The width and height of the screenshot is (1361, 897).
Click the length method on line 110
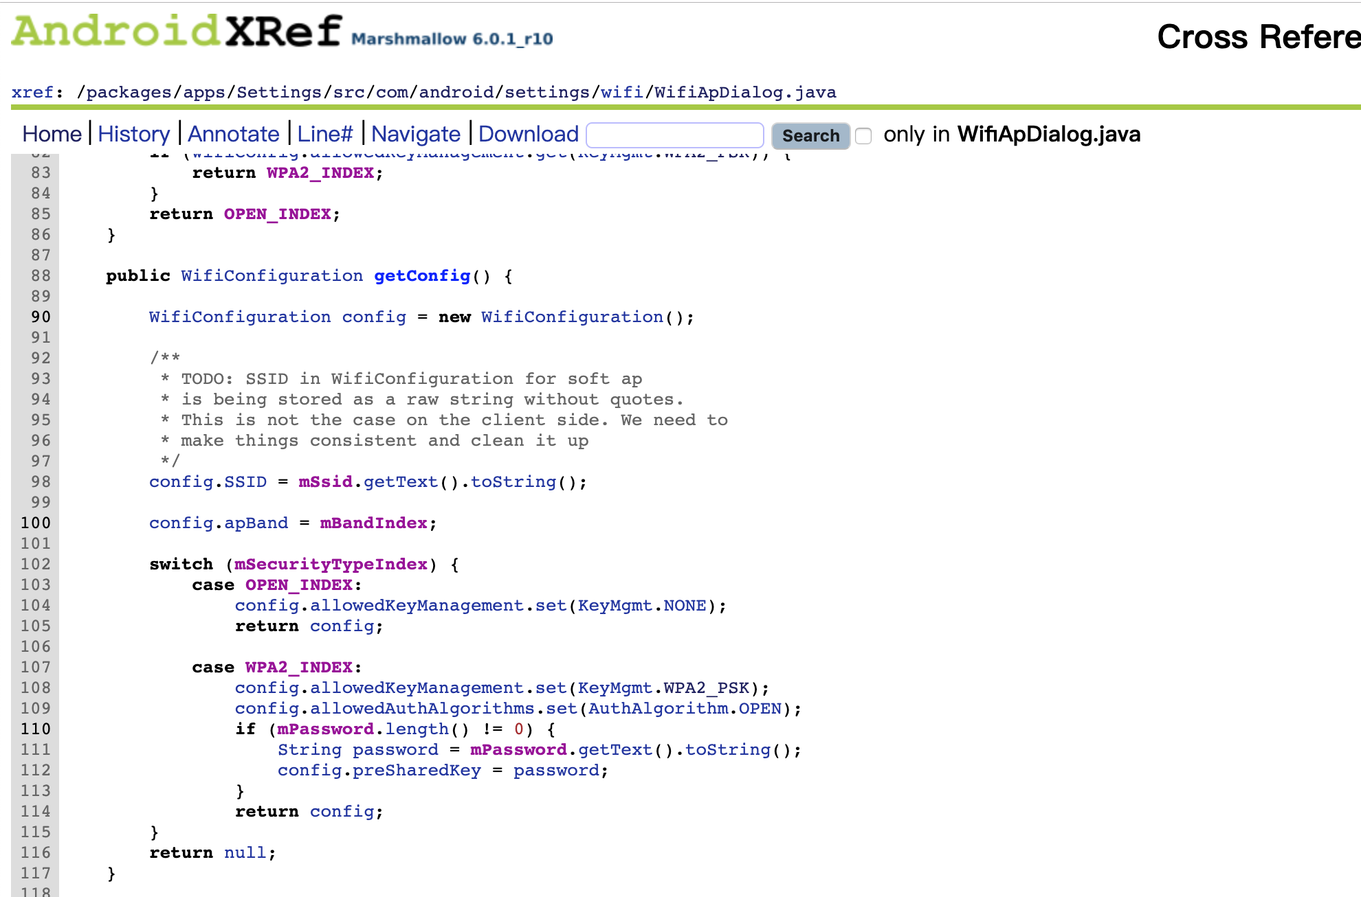pos(417,729)
